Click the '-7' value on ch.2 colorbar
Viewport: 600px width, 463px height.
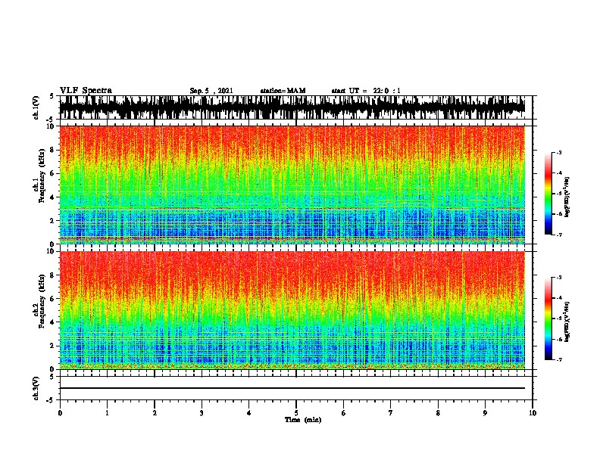coord(559,359)
